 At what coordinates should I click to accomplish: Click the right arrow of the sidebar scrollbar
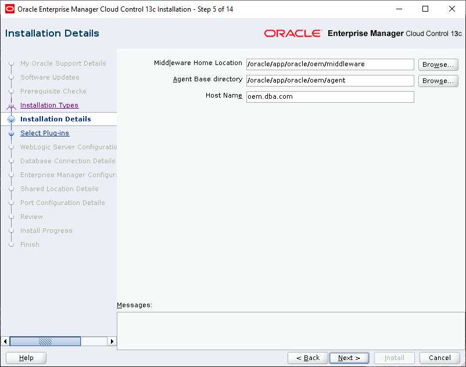click(112, 341)
